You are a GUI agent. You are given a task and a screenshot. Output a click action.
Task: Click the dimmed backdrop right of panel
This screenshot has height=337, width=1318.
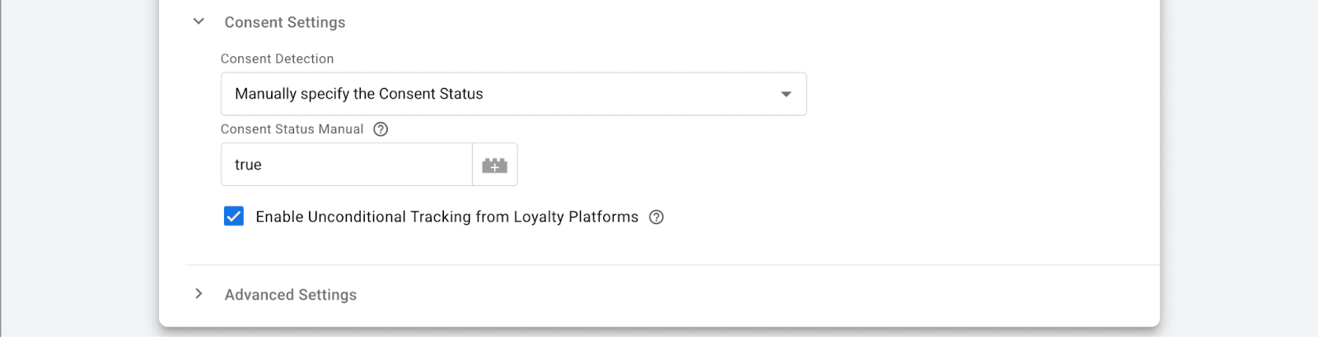point(1239,165)
